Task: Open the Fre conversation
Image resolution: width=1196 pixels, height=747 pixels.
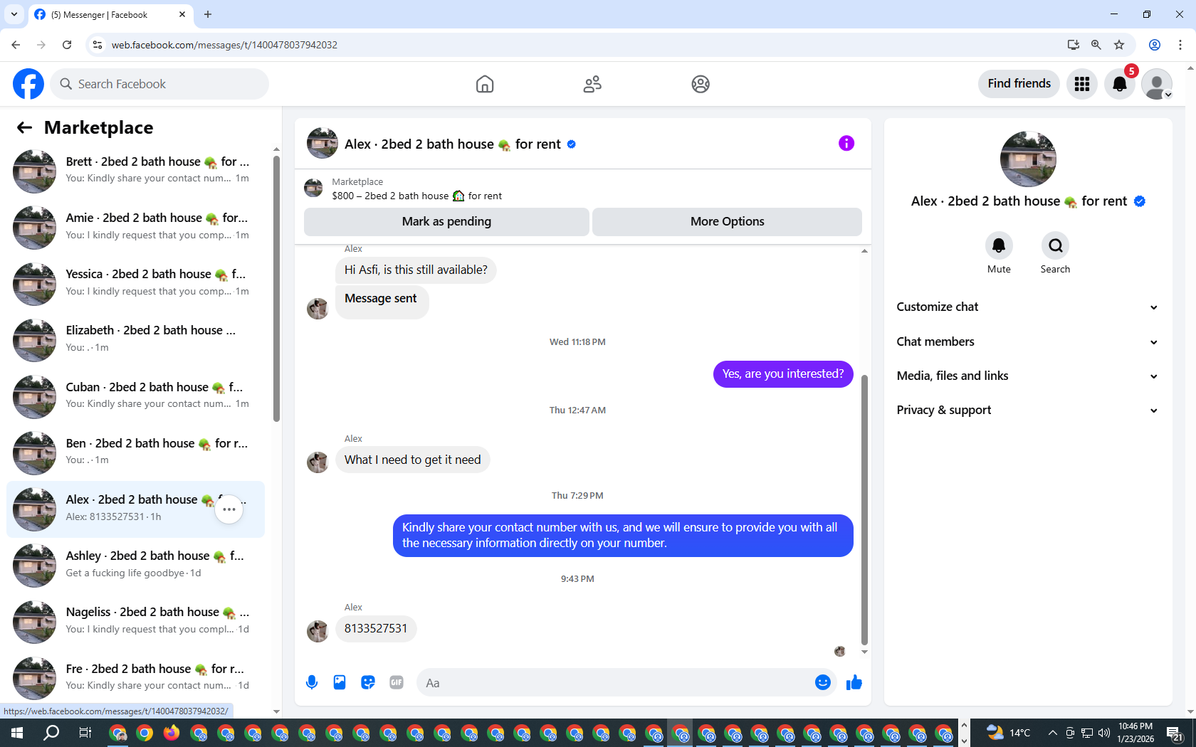Action: [x=135, y=678]
